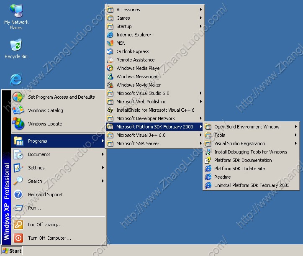This screenshot has width=303, height=256.
Task: Expand the Games submenu arrow
Action: click(x=201, y=18)
